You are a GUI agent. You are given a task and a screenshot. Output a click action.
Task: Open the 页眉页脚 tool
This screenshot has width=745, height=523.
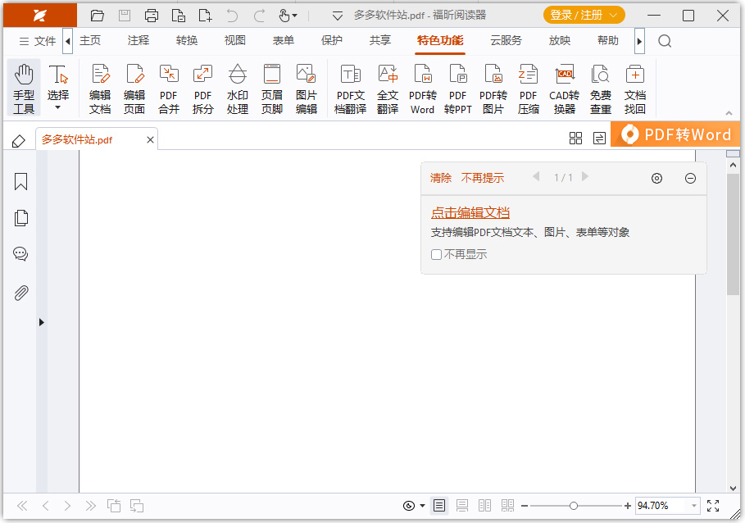pos(272,88)
